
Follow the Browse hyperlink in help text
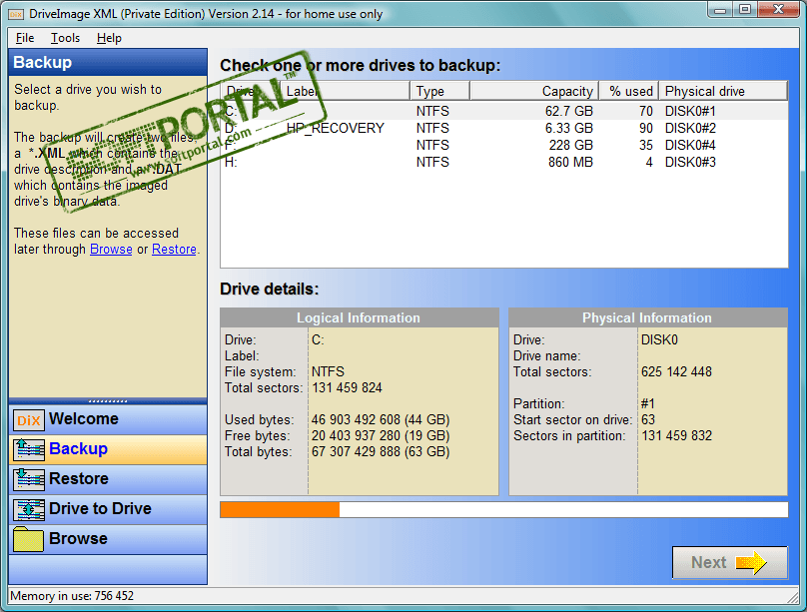111,249
